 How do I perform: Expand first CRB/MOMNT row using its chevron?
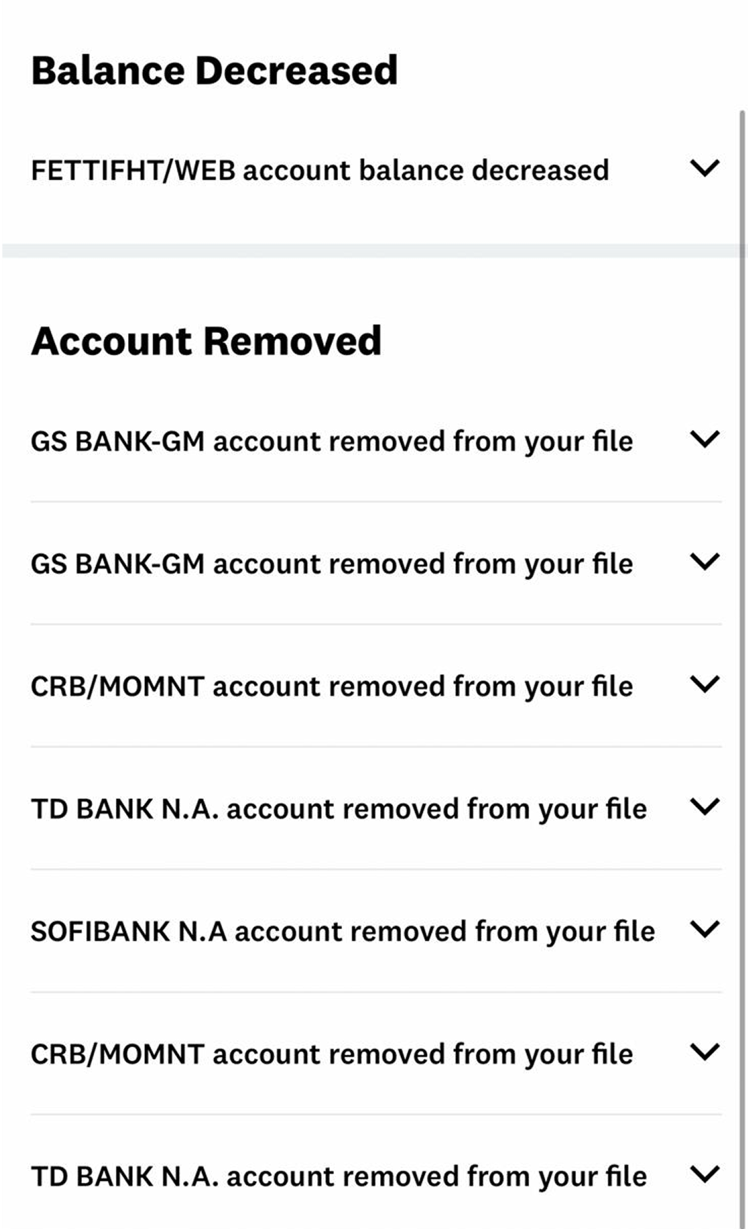click(705, 684)
